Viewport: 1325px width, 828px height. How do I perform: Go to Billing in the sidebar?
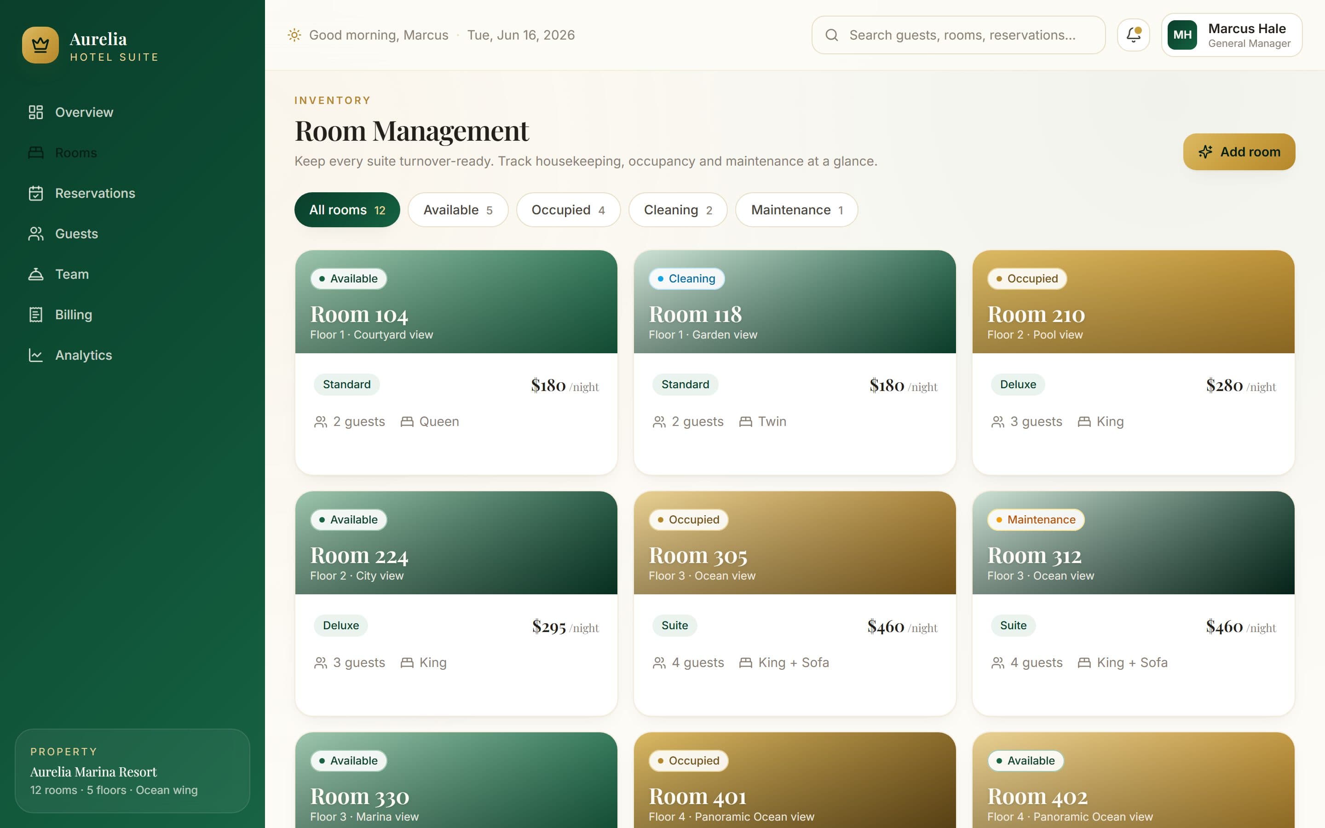pos(132,315)
